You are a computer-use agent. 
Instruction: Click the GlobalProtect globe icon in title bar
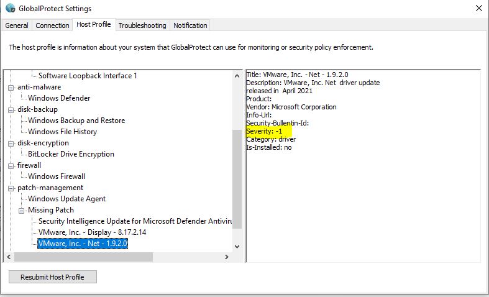point(10,9)
